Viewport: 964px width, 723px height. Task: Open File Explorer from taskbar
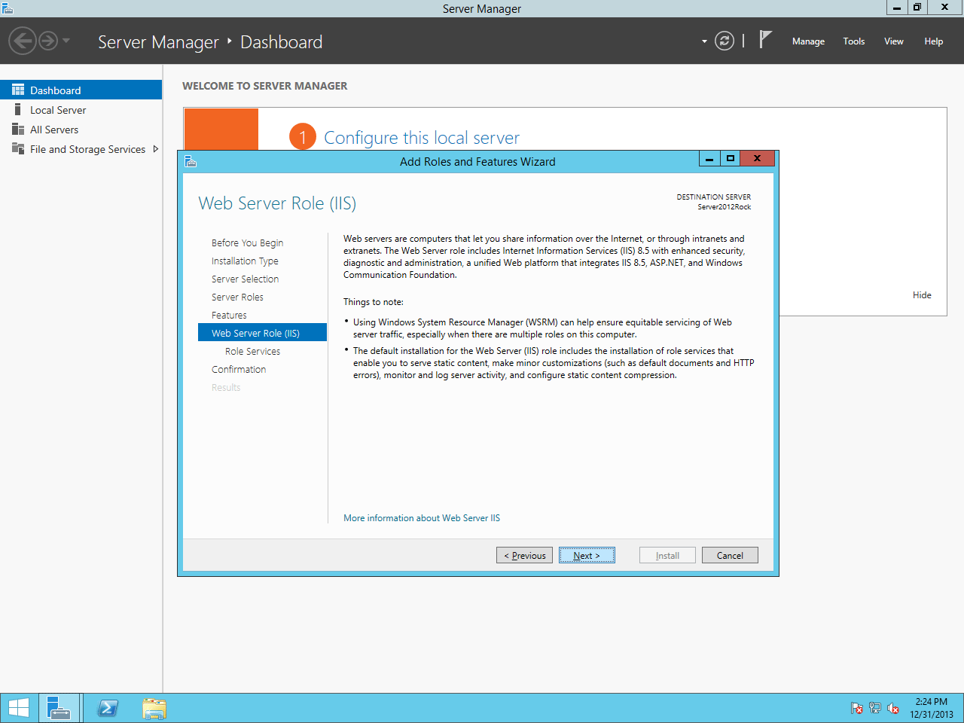154,708
